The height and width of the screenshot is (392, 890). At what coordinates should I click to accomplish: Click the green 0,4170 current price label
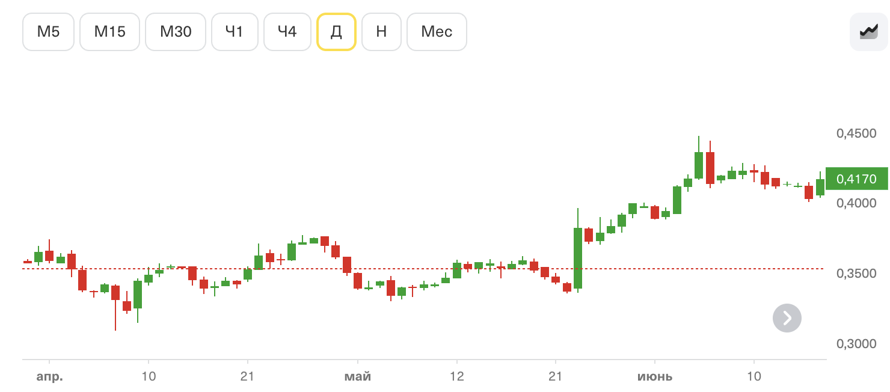tap(856, 179)
